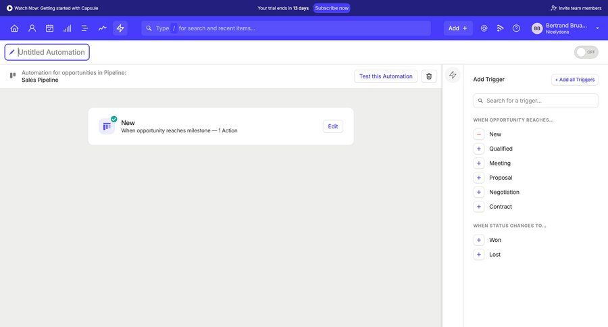Open the Workflow Automations lightning icon
This screenshot has height=327, width=608.
pos(120,28)
